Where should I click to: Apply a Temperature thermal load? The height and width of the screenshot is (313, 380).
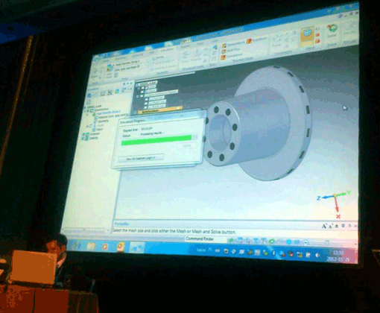click(233, 44)
